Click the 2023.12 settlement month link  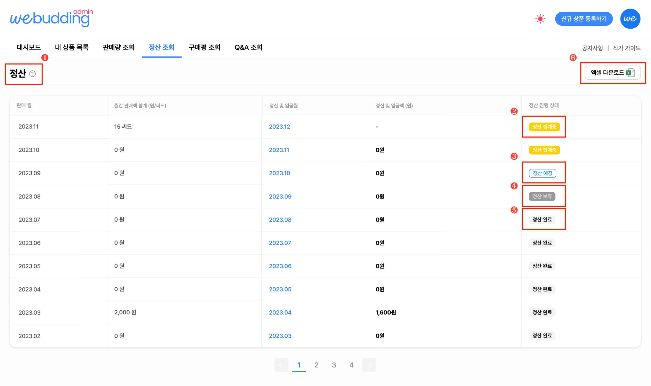[279, 127]
